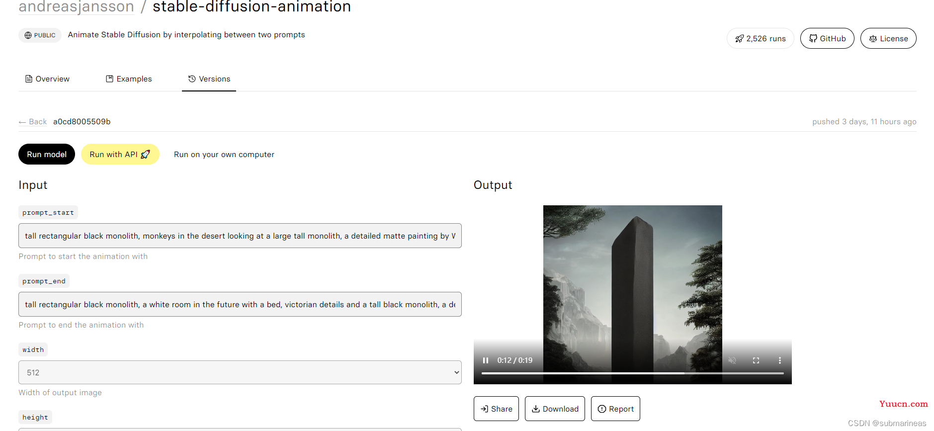The image size is (934, 431).
Task: Go Back to versions list
Action: (x=33, y=122)
